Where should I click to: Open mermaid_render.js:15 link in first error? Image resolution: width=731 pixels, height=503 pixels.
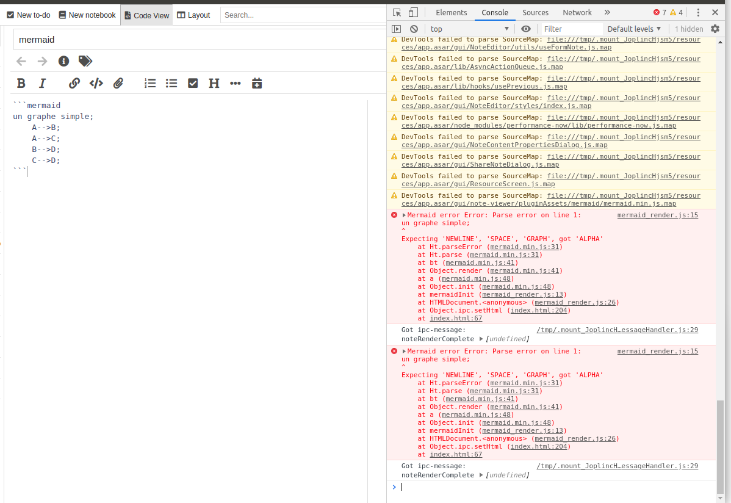657,215
